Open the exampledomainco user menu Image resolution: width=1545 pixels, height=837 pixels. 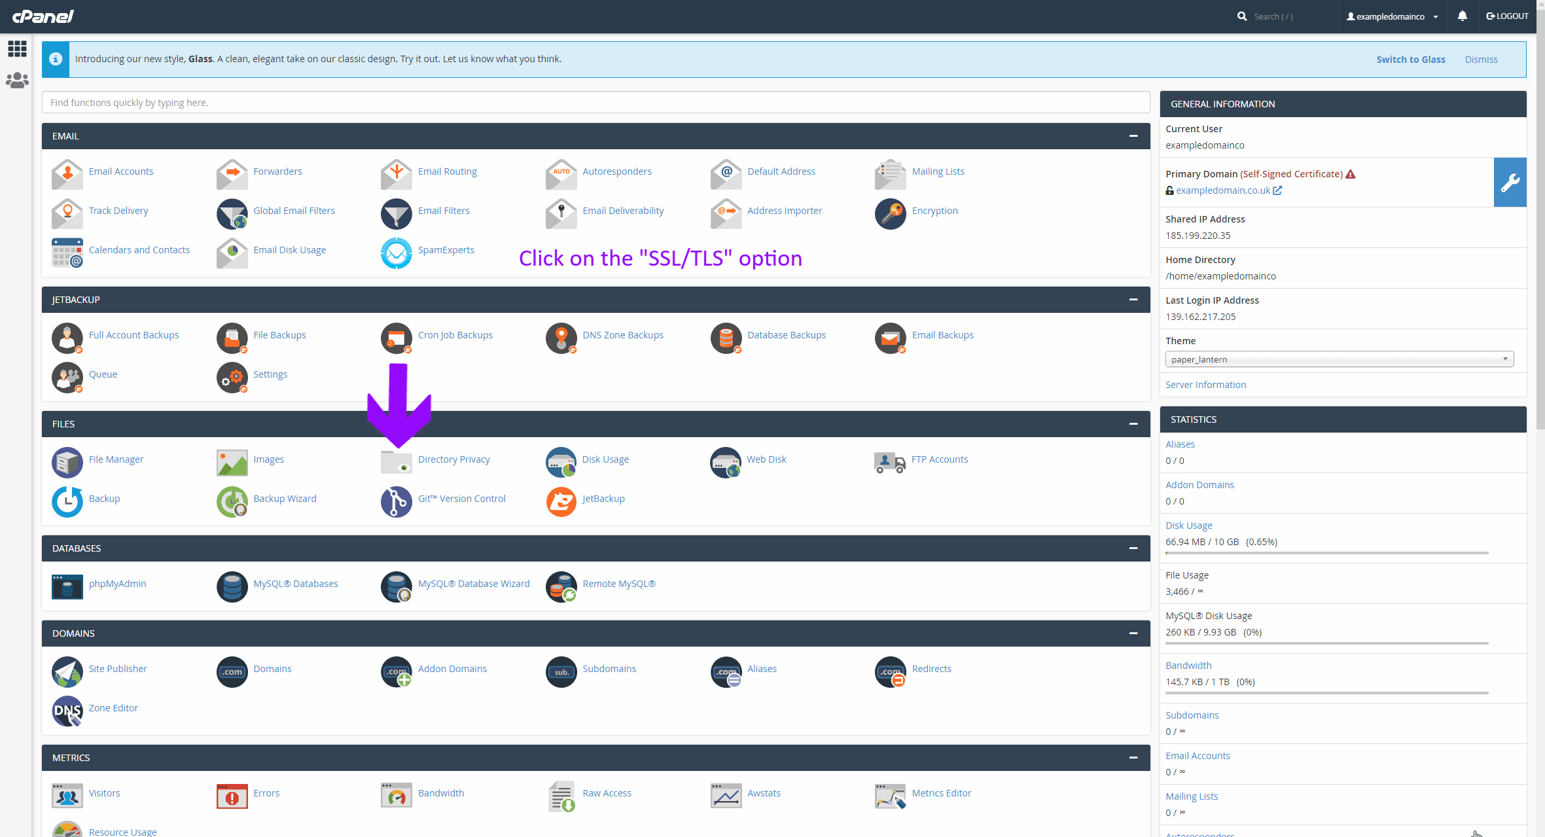(1393, 16)
